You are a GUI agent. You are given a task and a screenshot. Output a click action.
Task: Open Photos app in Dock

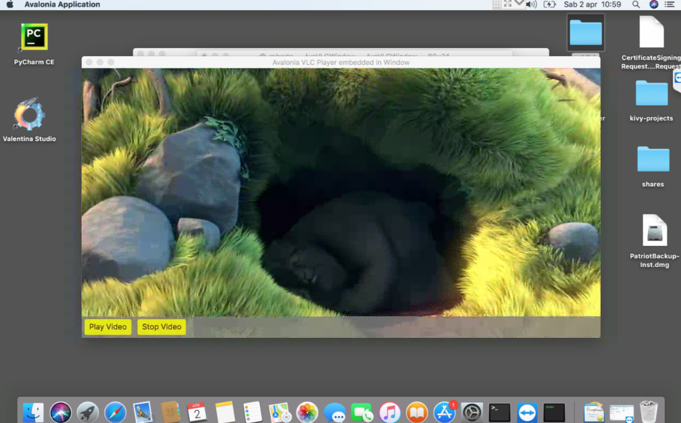point(307,412)
